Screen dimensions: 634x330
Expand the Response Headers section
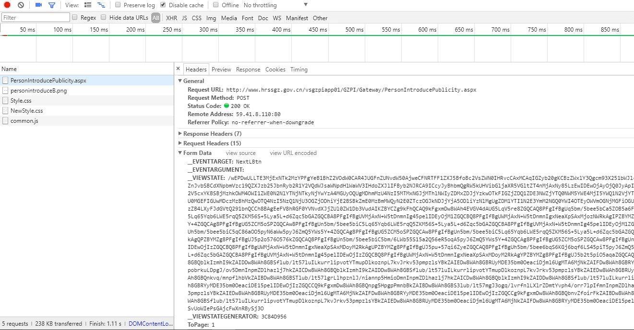coord(212,133)
